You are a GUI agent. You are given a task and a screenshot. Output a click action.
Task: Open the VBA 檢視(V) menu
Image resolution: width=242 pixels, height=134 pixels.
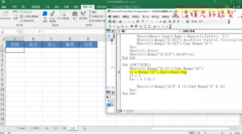pyautogui.click(x=136, y=16)
